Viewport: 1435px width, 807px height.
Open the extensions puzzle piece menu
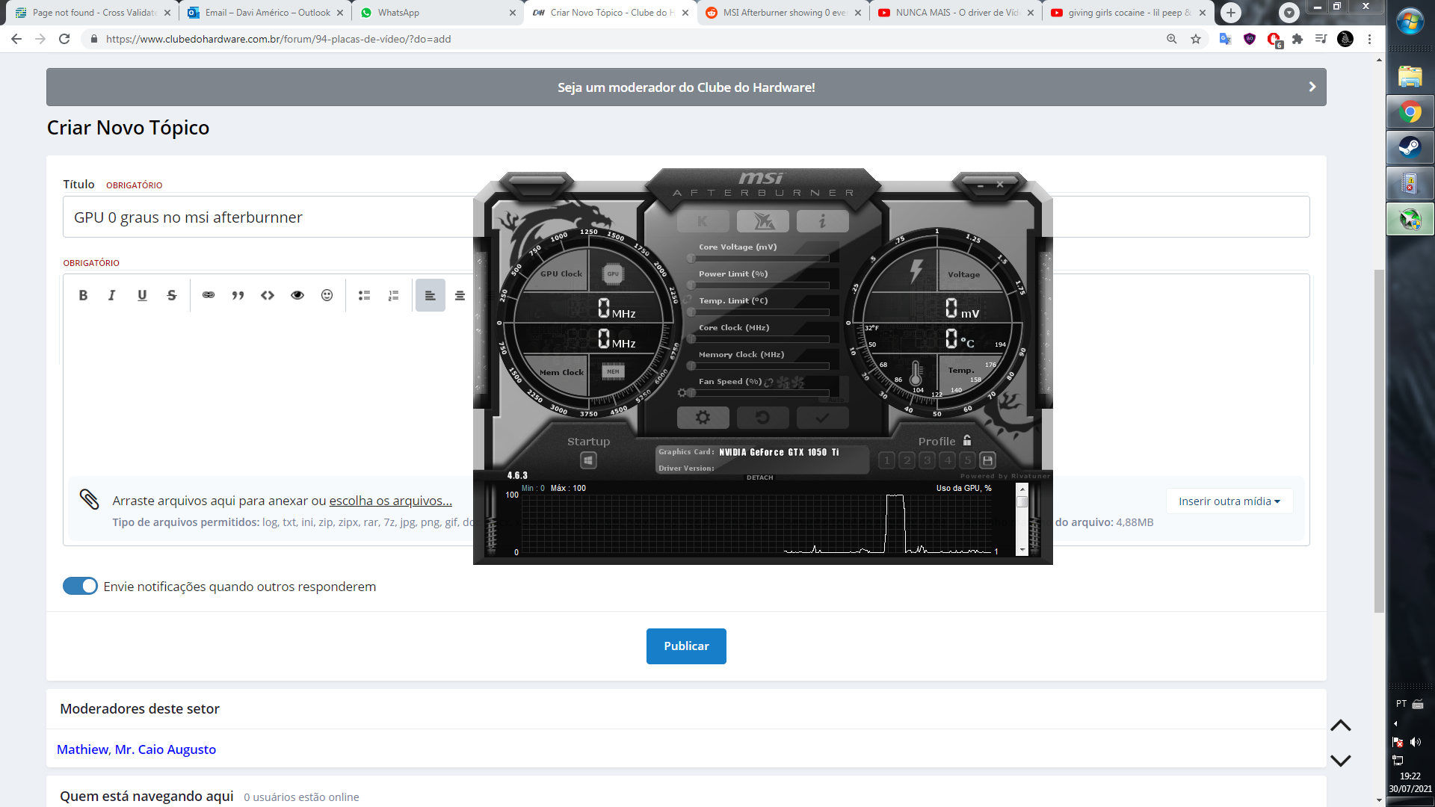click(1297, 39)
